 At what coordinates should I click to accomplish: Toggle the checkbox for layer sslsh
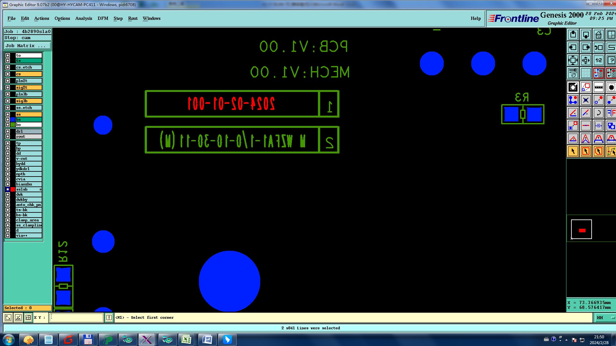click(8, 189)
